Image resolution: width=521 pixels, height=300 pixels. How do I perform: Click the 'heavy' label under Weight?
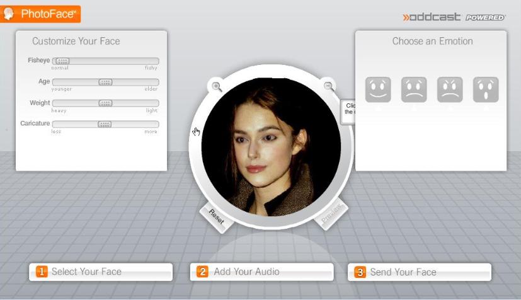(59, 110)
